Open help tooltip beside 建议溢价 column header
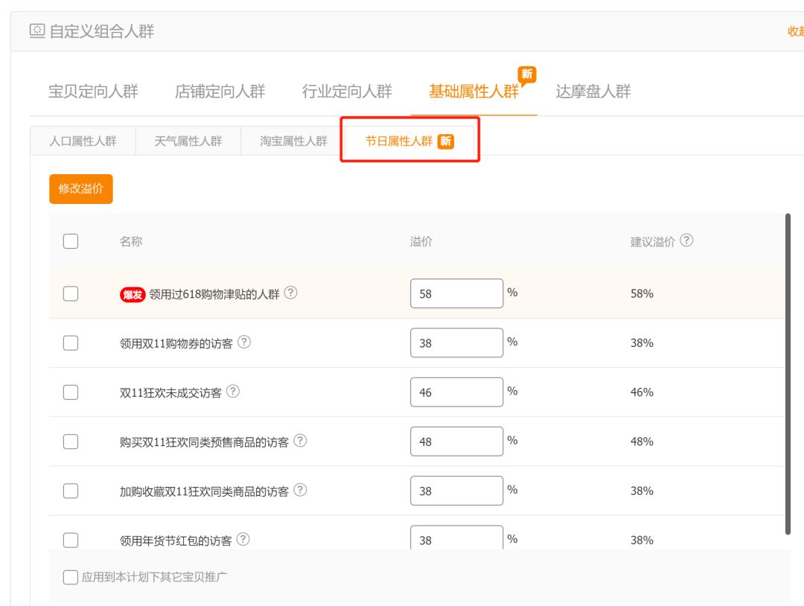The image size is (804, 606). pos(687,240)
